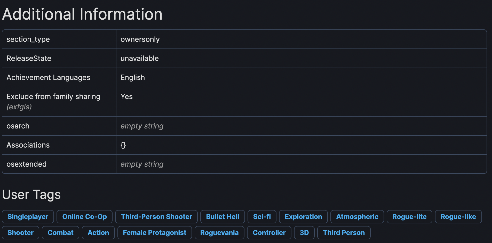Image resolution: width=492 pixels, height=243 pixels.
Task: Open the Singleplayer tag
Action: (x=28, y=217)
